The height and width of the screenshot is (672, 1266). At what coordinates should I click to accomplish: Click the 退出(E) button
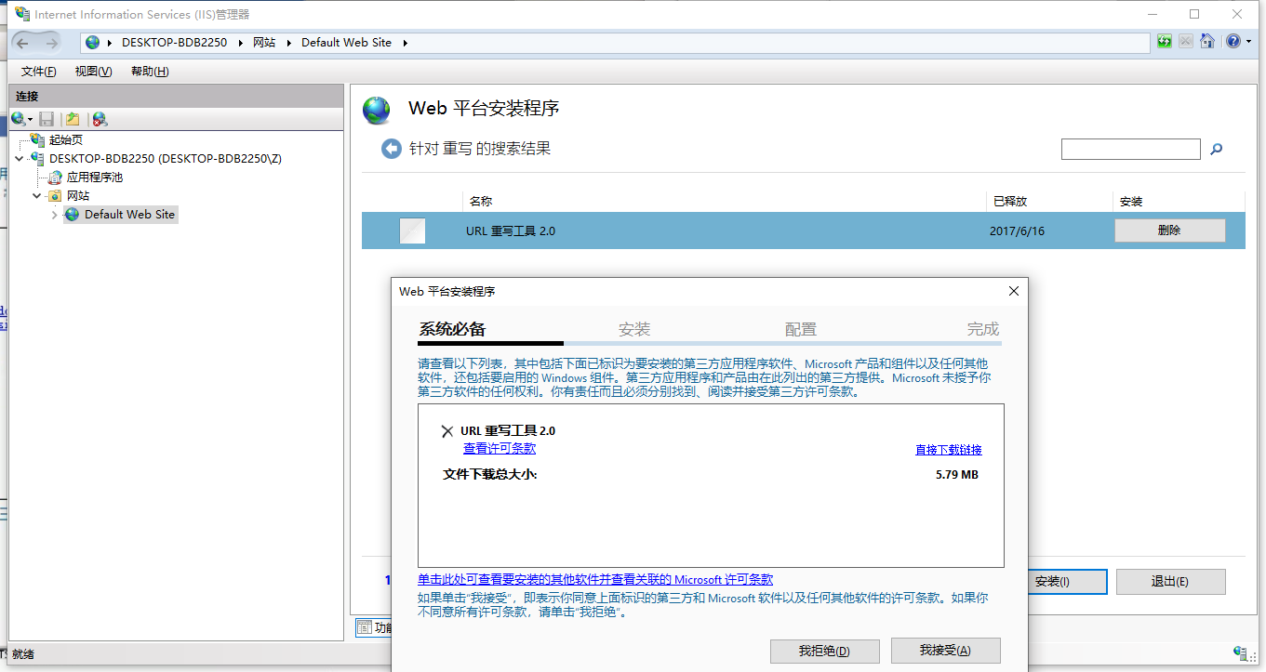pos(1170,582)
